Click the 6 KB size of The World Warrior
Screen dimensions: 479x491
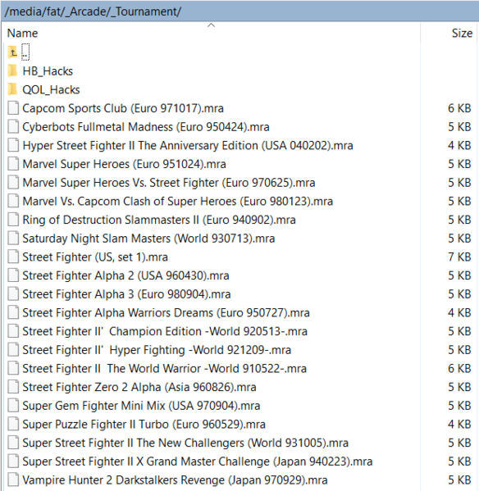tap(459, 369)
